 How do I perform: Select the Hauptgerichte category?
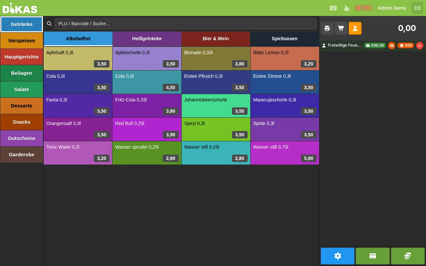click(22, 57)
